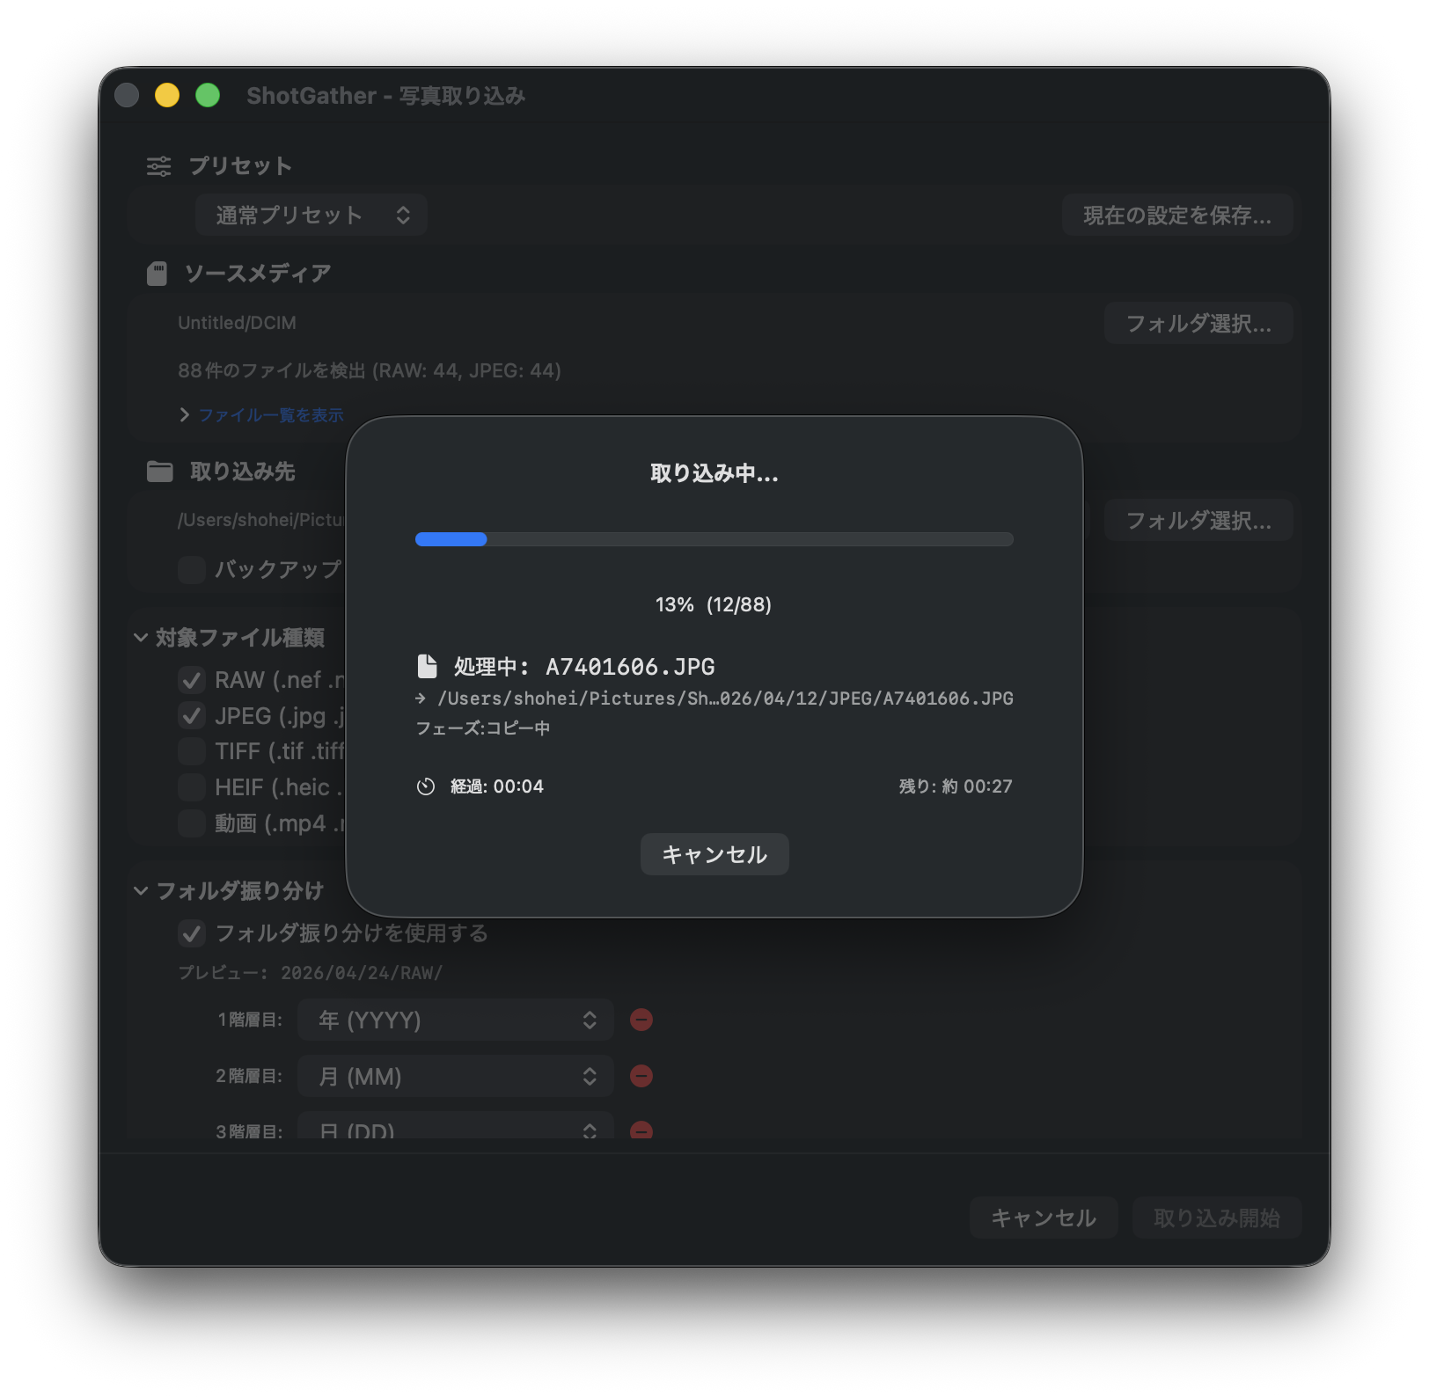Viewport: 1429px width, 1397px height.
Task: Remove the 日 (DD) level with its minus icon
Action: (641, 1130)
